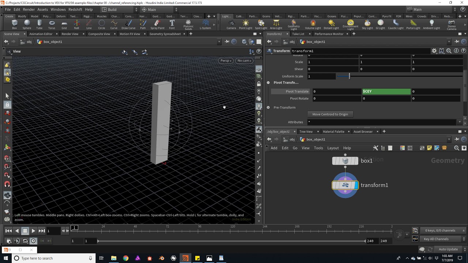Open the Persp viewport dropdown
The image size is (468, 263).
pyautogui.click(x=226, y=61)
